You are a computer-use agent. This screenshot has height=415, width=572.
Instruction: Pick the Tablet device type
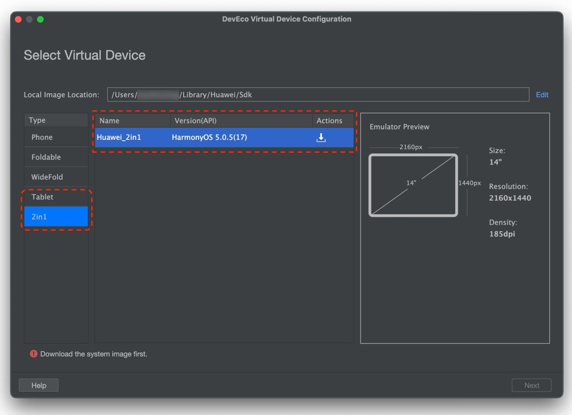pos(42,197)
